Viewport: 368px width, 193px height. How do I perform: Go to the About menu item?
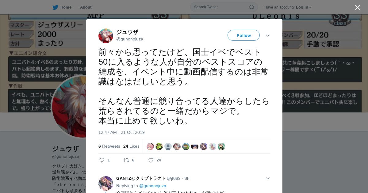click(86, 7)
